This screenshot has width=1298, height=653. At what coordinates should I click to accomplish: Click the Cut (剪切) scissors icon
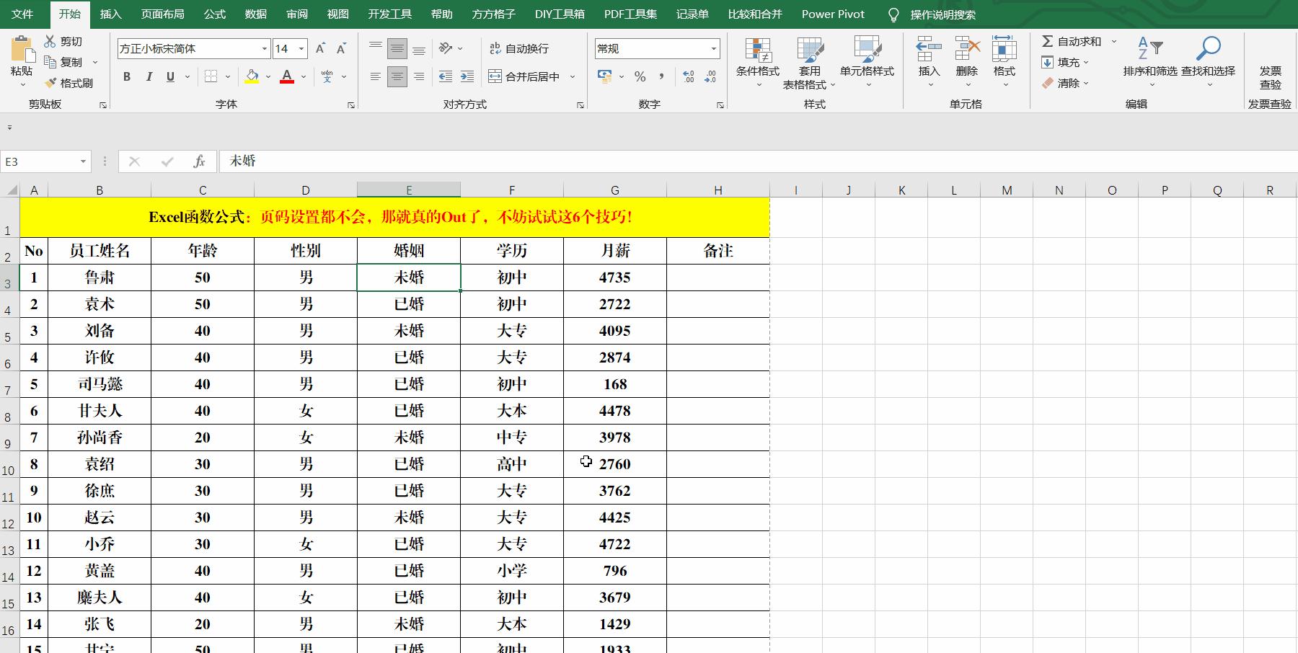(x=50, y=41)
